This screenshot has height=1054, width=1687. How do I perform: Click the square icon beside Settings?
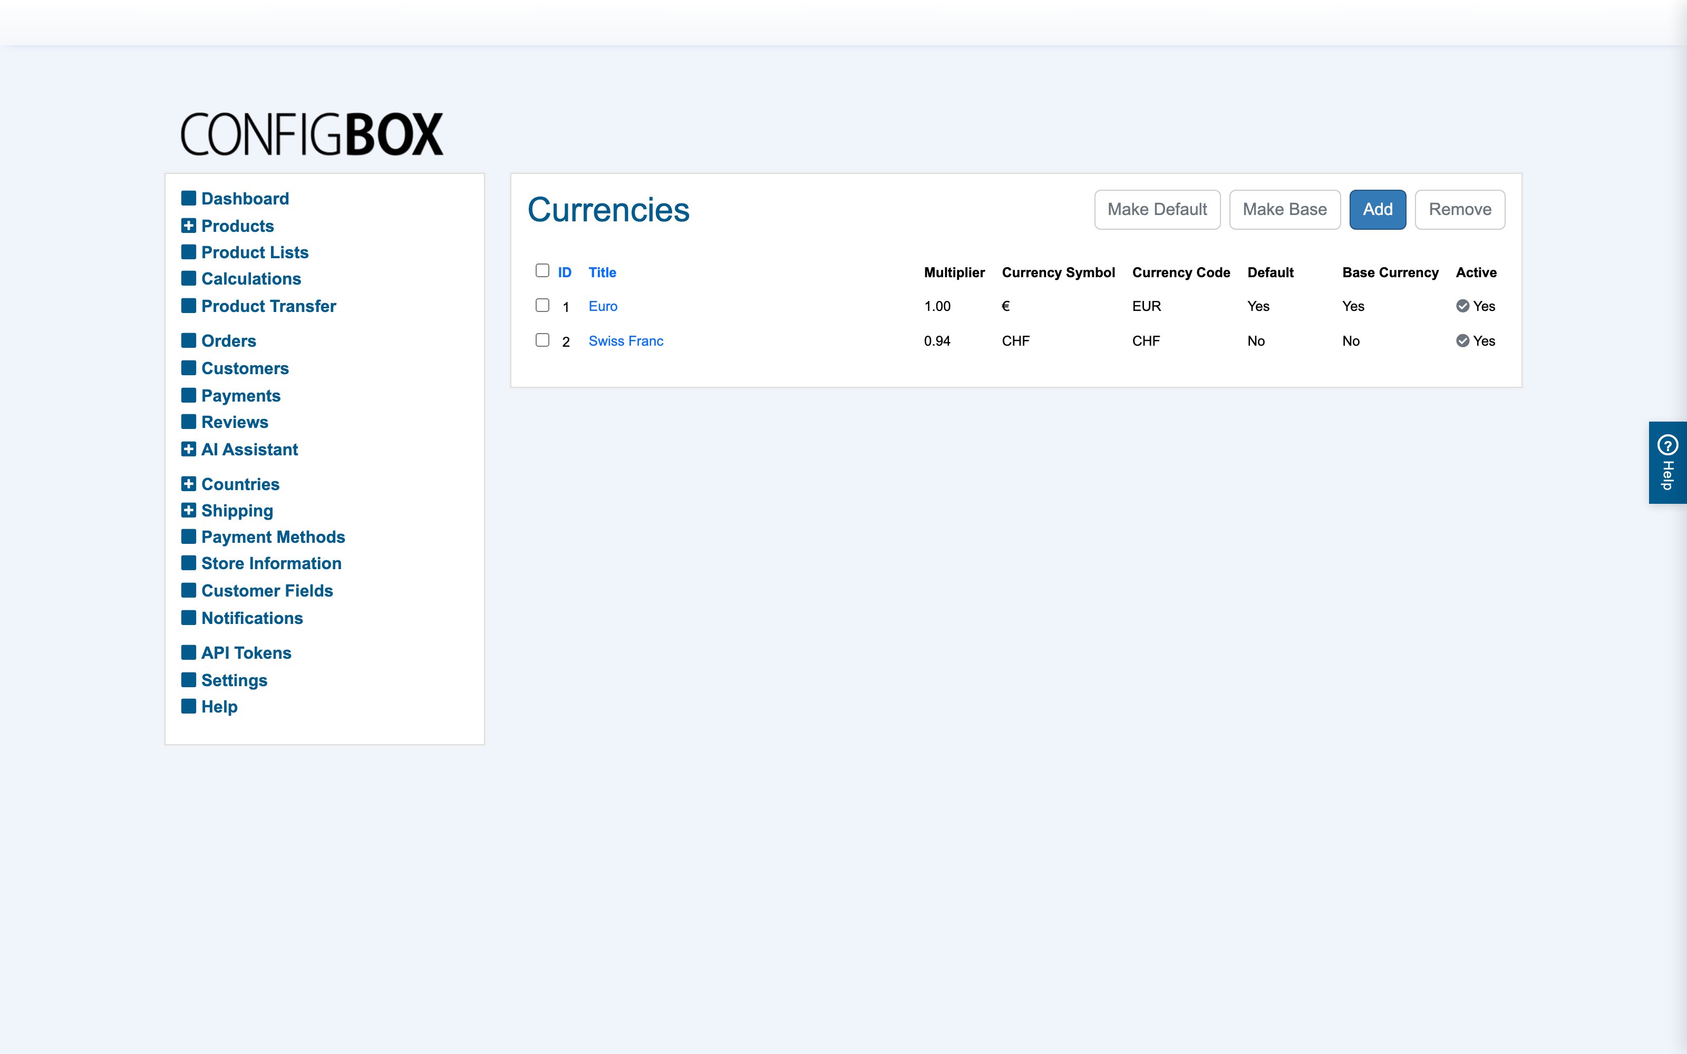point(188,680)
